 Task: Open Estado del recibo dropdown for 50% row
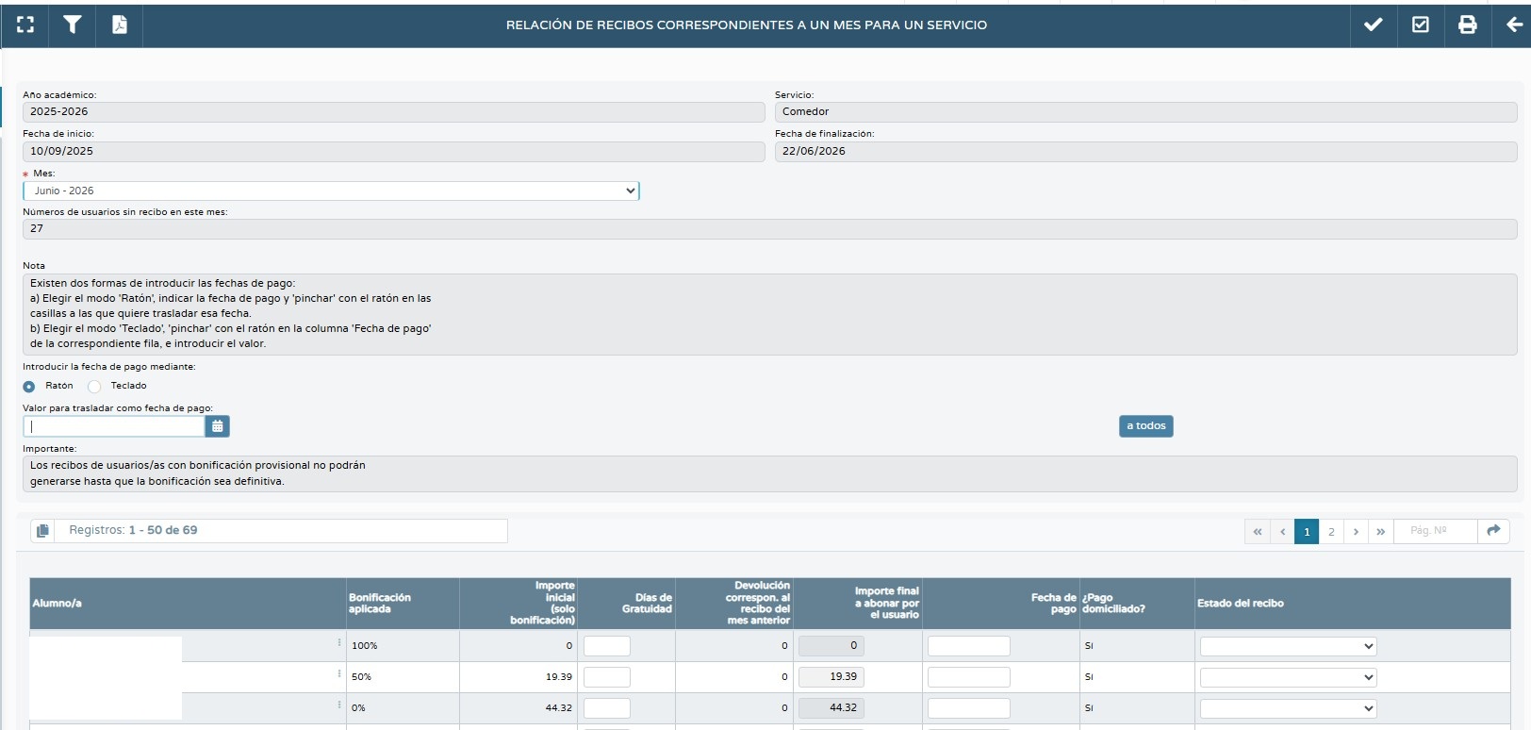(x=1288, y=678)
